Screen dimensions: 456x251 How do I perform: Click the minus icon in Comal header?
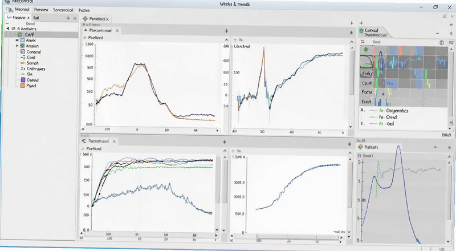coord(437,33)
